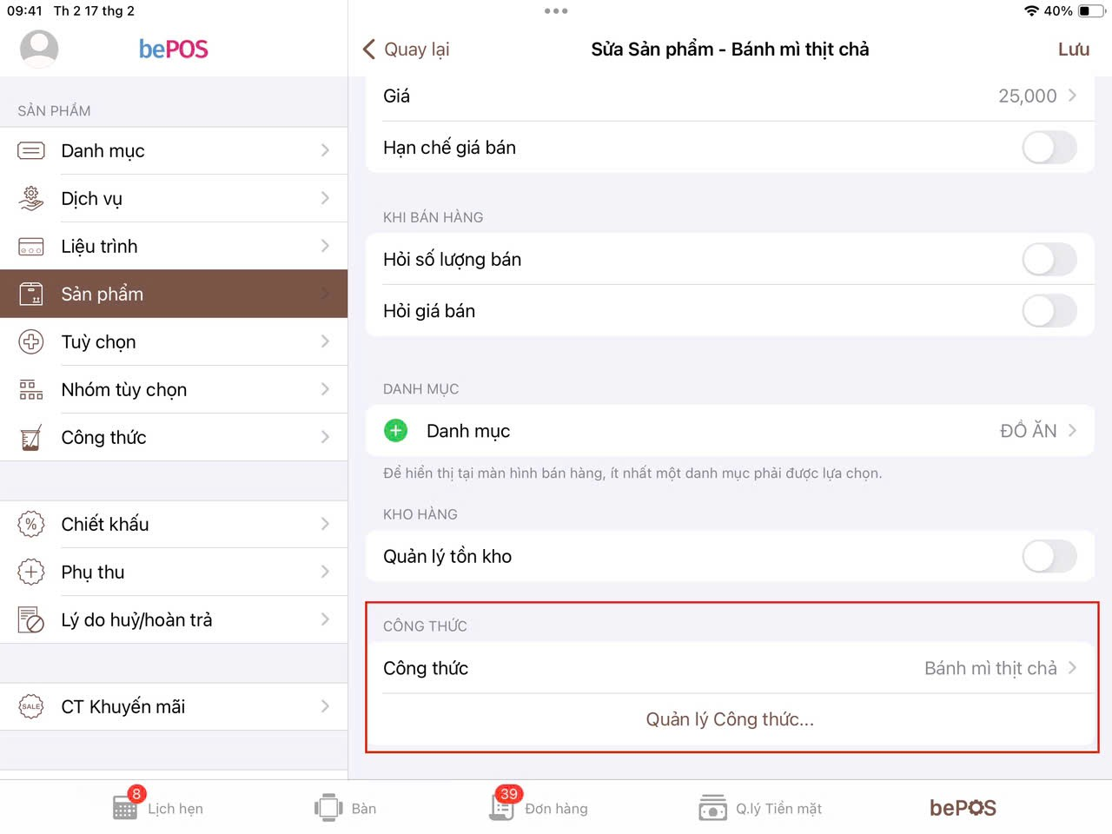Add category with green plus icon
The height and width of the screenshot is (834, 1112).
click(x=395, y=430)
